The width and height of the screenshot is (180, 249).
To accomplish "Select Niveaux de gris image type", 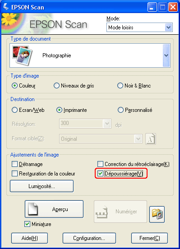I will (x=56, y=86).
